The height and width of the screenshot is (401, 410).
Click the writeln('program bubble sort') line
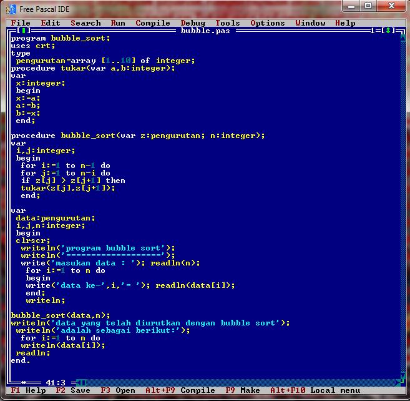pyautogui.click(x=98, y=248)
